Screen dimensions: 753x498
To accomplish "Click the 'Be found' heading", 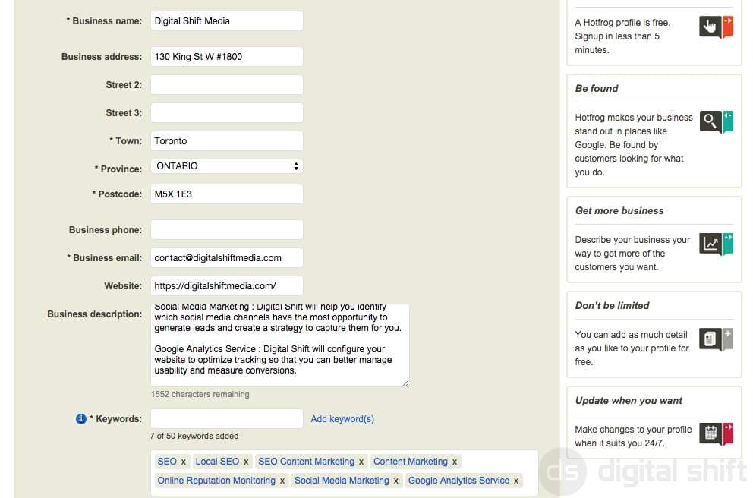I will [x=597, y=88].
